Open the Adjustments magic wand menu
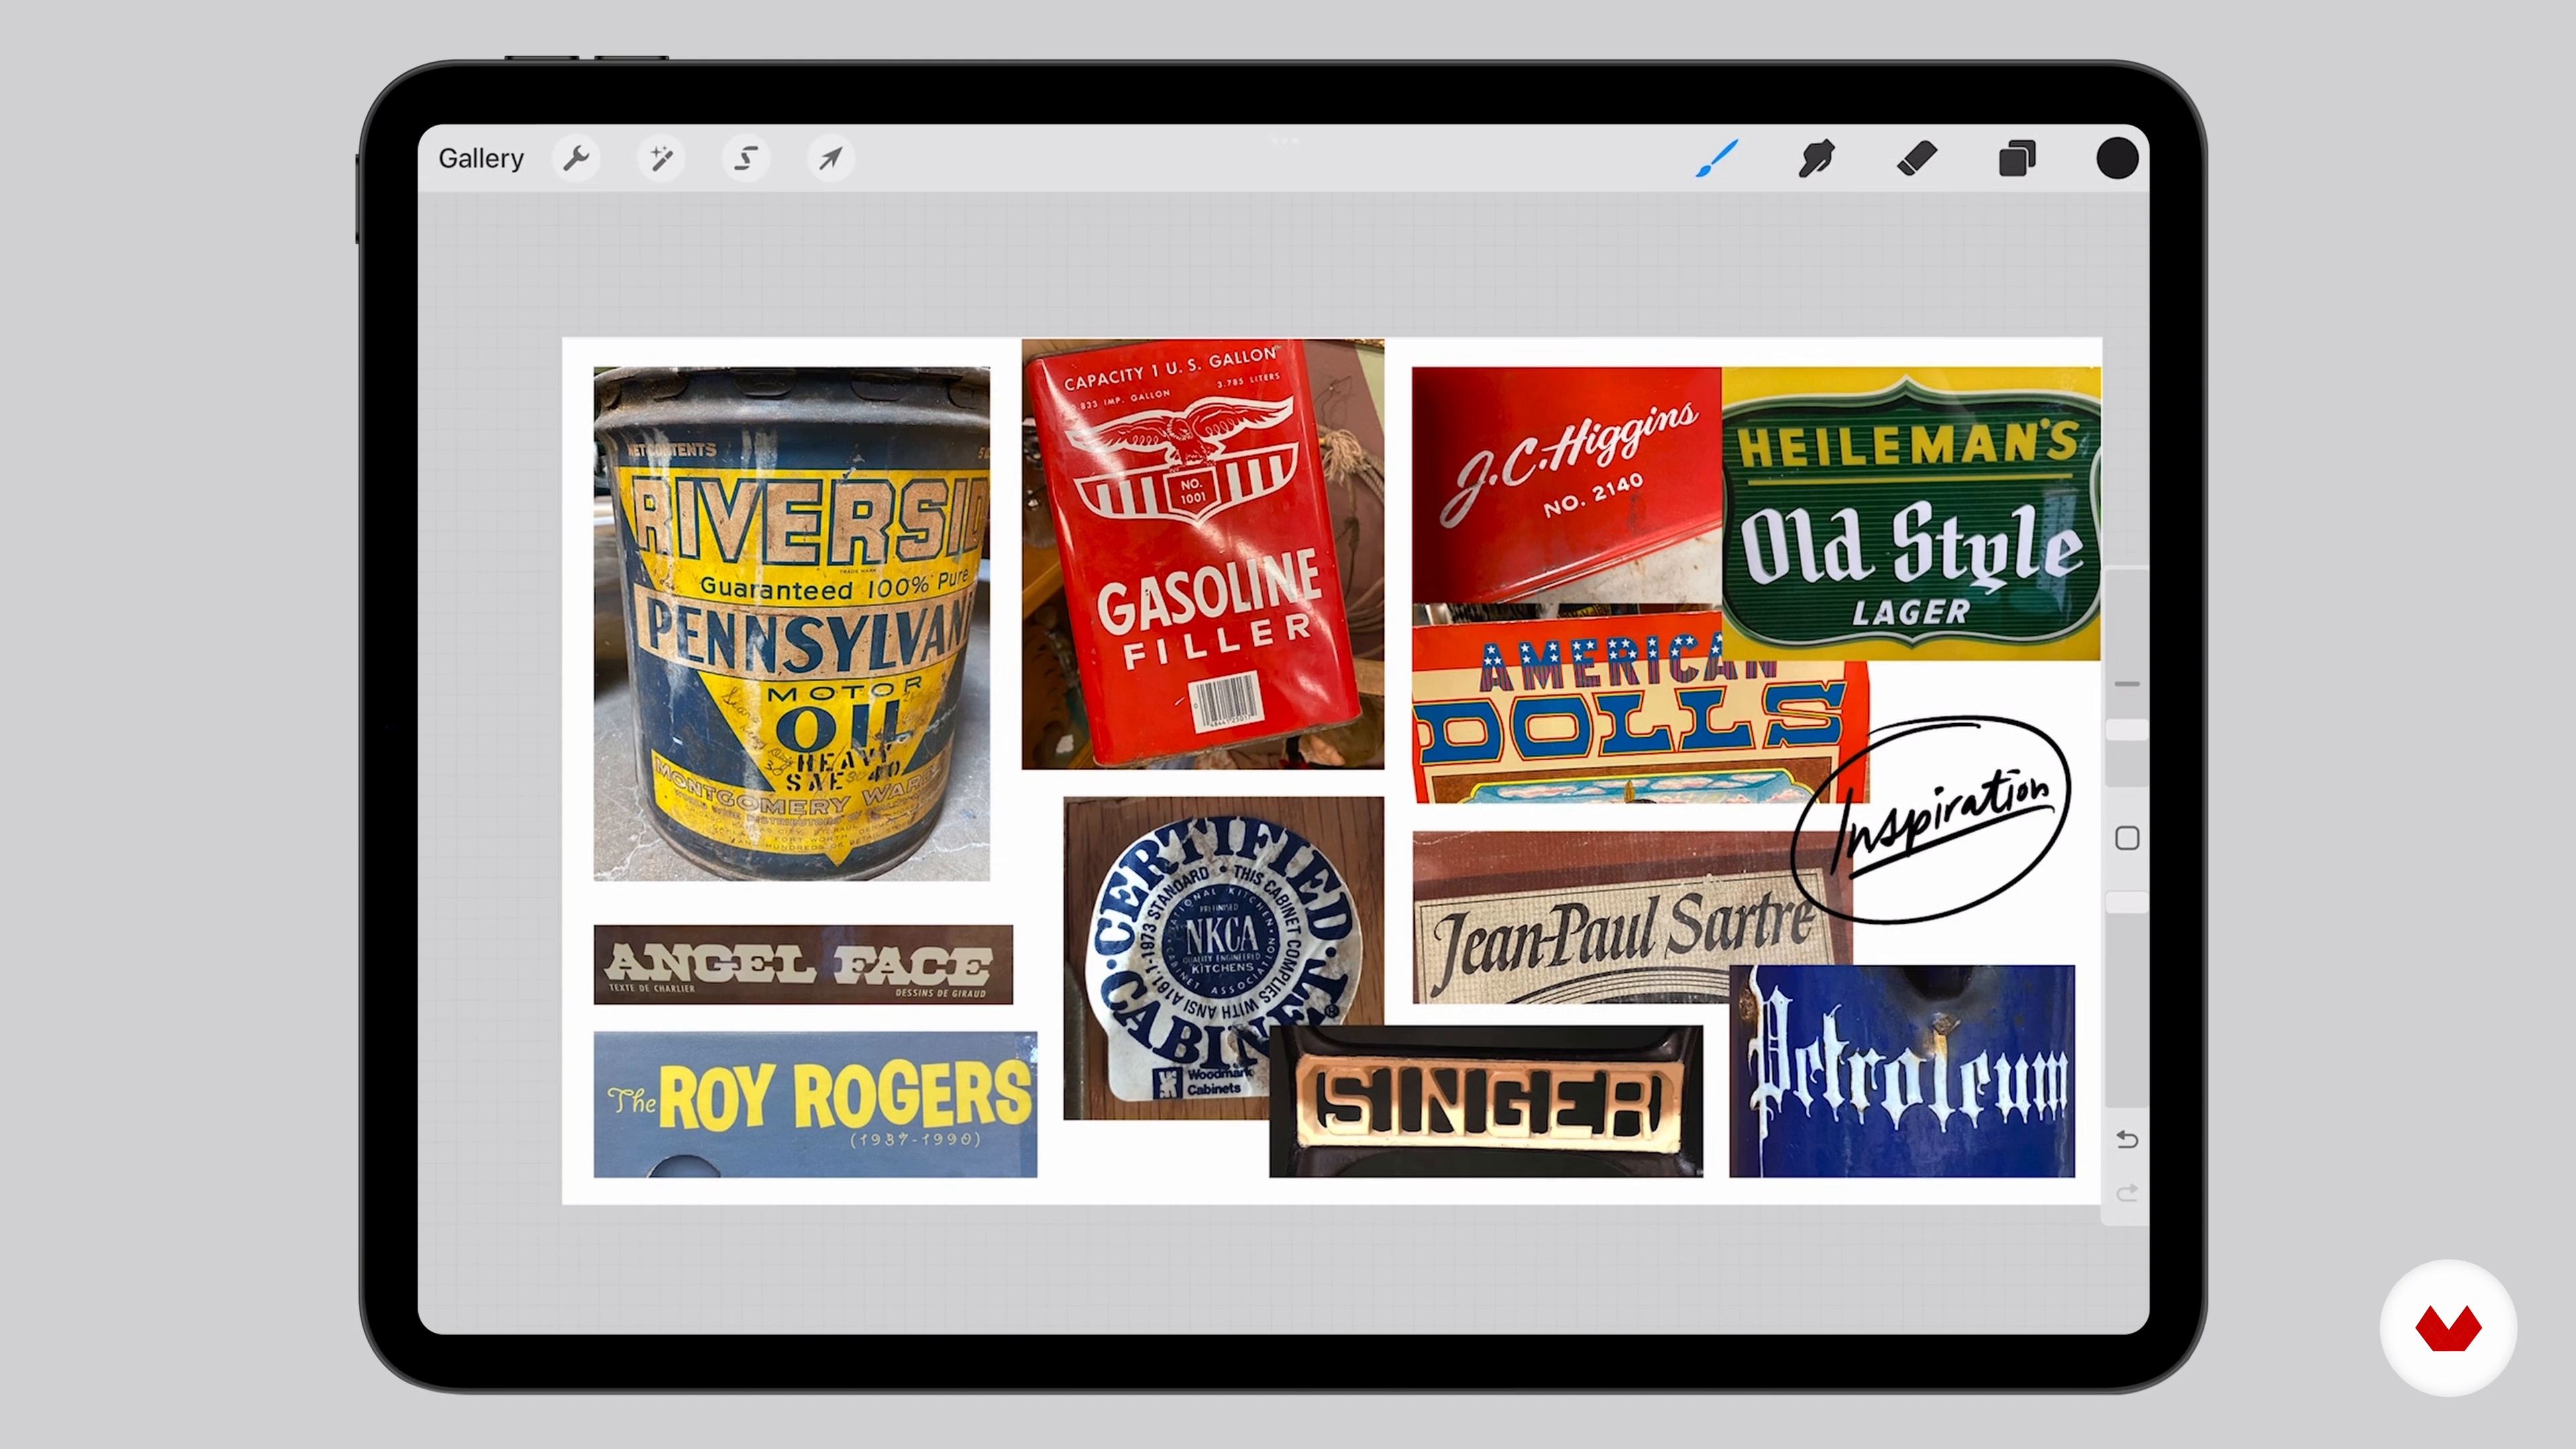This screenshot has width=2576, height=1449. point(661,158)
